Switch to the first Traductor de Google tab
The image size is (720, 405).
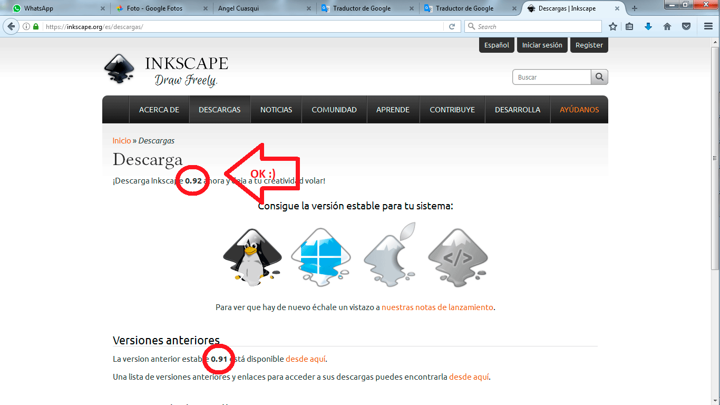[x=367, y=8]
